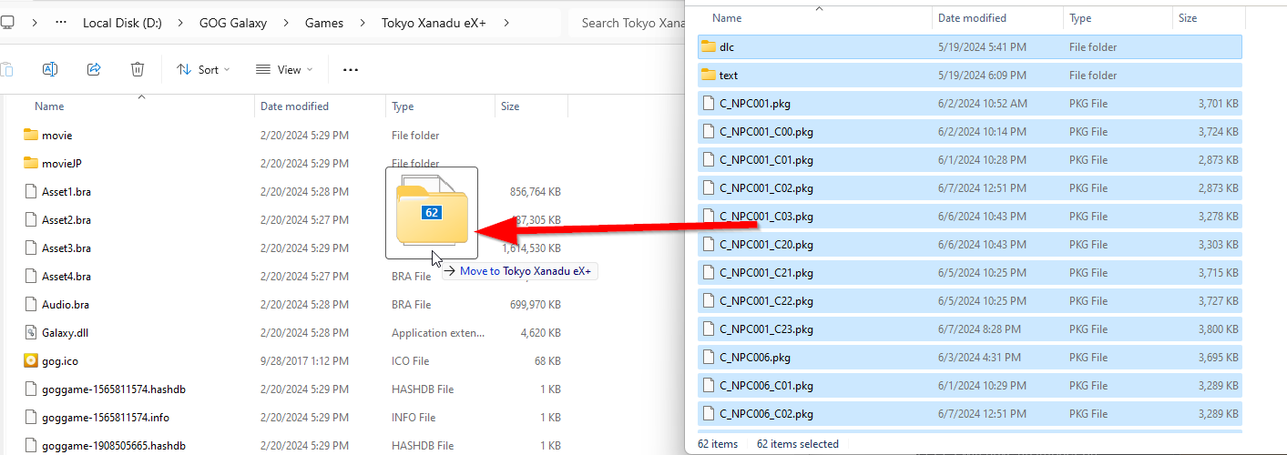This screenshot has height=455, width=1287.
Task: Click the orange gog.ico icon
Action: (x=31, y=360)
